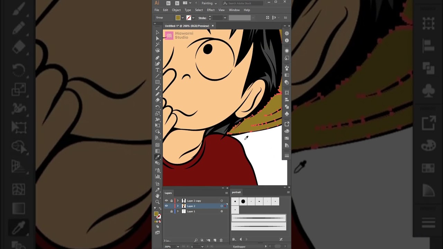The image size is (443, 249).
Task: Change the screen mode at toolbox bottom
Action: tap(157, 232)
